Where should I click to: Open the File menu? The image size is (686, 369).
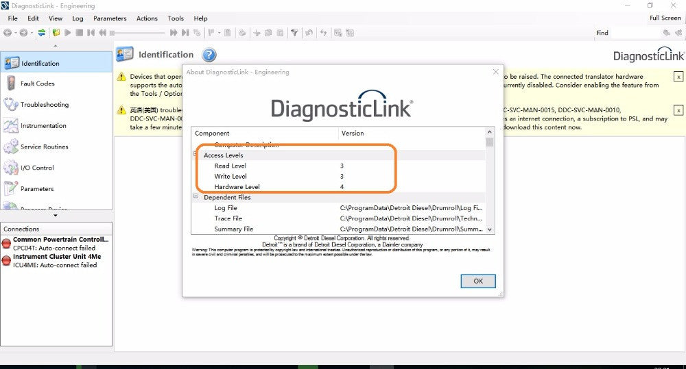(x=12, y=18)
